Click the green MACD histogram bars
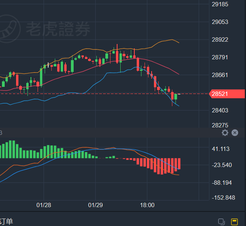Viewport: 246px width, 226px height. pyautogui.click(x=12, y=150)
